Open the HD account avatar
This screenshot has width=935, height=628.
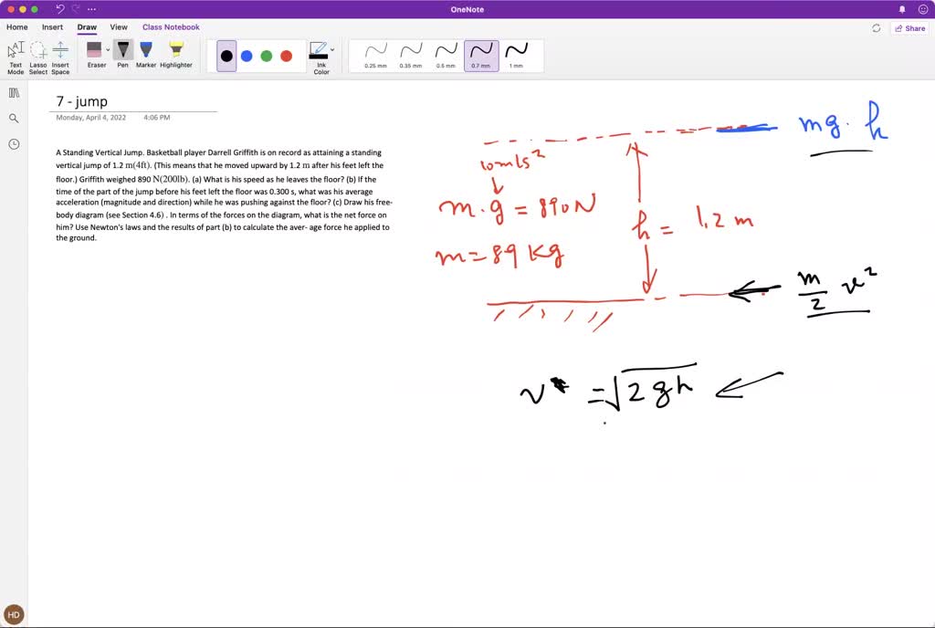tap(14, 614)
